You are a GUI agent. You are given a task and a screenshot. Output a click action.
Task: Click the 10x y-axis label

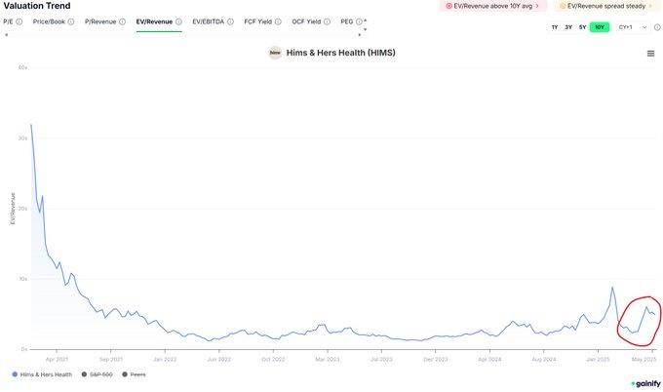point(22,279)
